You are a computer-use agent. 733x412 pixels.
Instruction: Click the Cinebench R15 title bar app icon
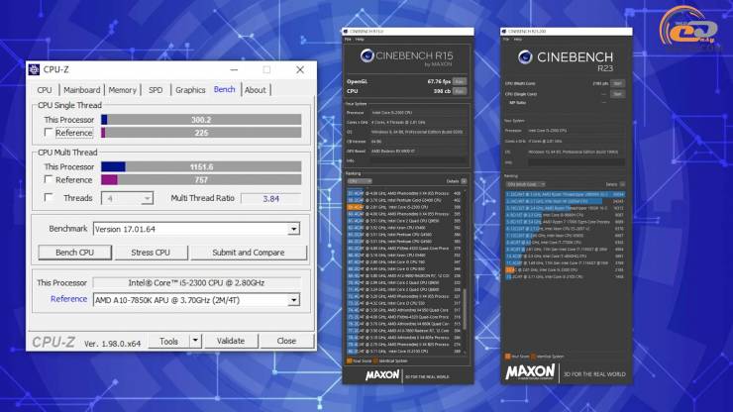(x=346, y=32)
